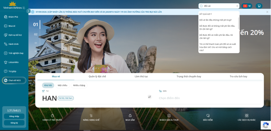Switch to the Quản lý đặt chỗ tab
The height and width of the screenshot is (131, 271).
(97, 77)
